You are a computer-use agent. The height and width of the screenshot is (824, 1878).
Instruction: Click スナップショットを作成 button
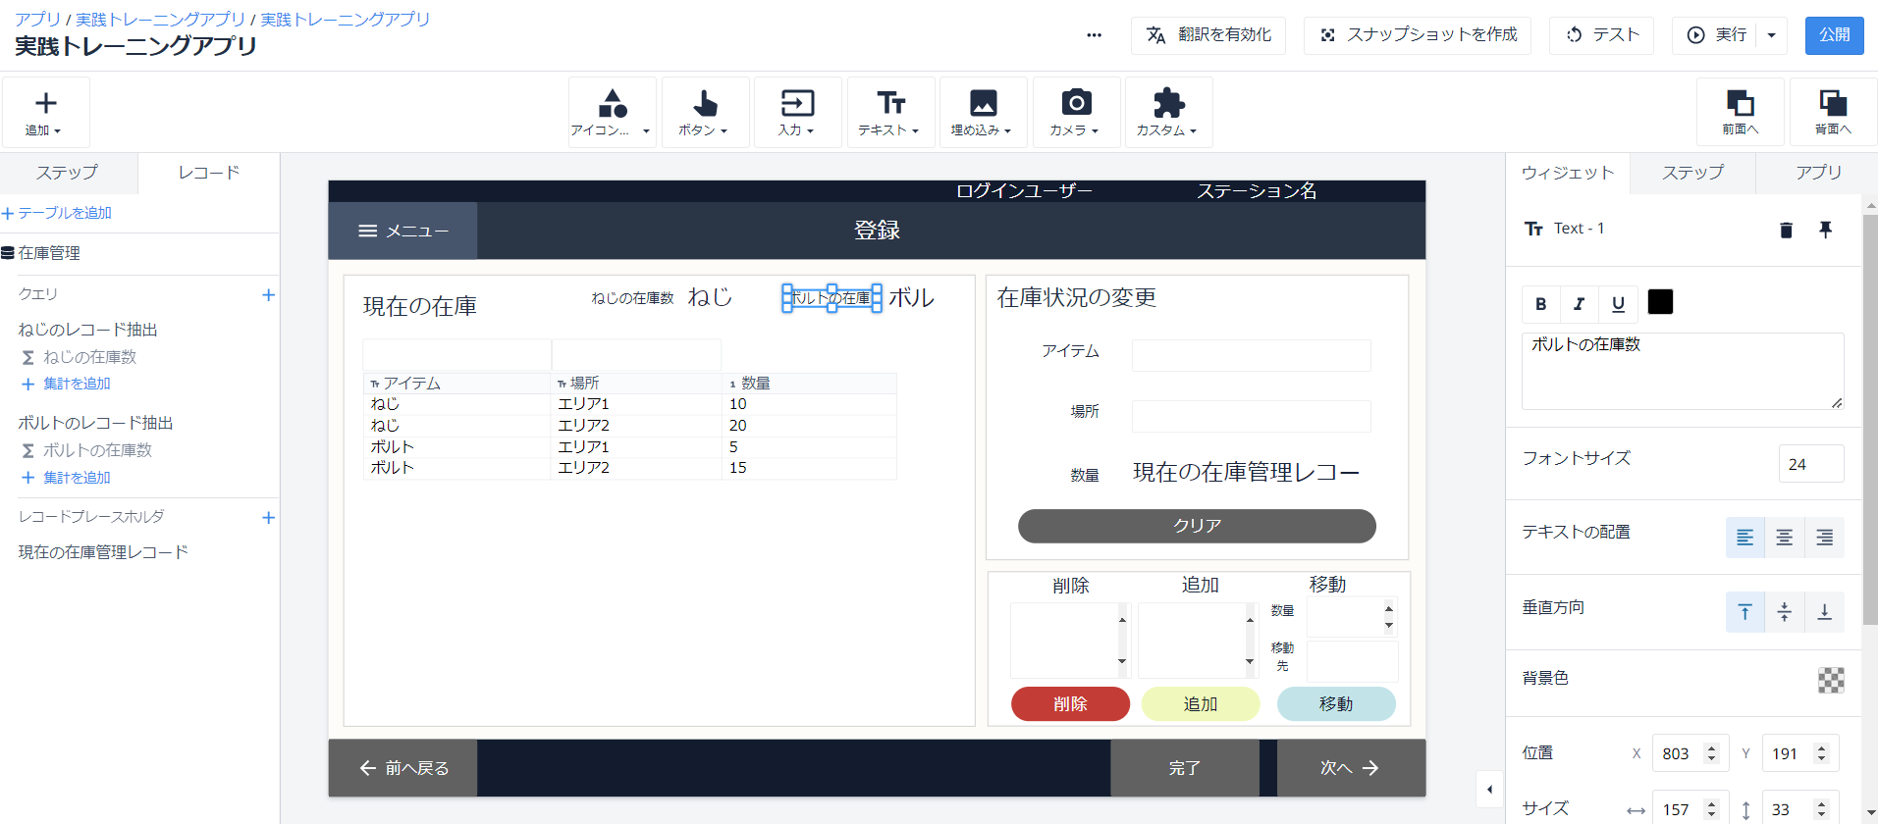click(x=1418, y=35)
